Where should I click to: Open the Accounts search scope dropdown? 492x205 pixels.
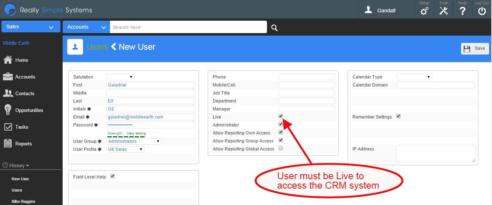pyautogui.click(x=86, y=27)
